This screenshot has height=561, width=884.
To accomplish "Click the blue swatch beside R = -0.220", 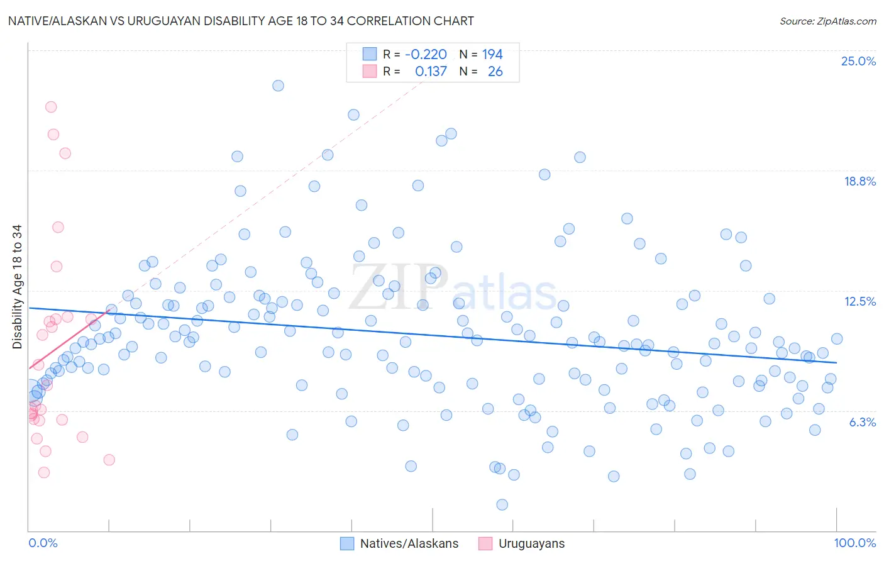I will [369, 54].
